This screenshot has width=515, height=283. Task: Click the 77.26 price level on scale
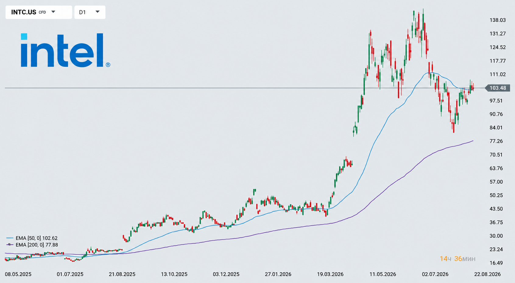pyautogui.click(x=496, y=141)
